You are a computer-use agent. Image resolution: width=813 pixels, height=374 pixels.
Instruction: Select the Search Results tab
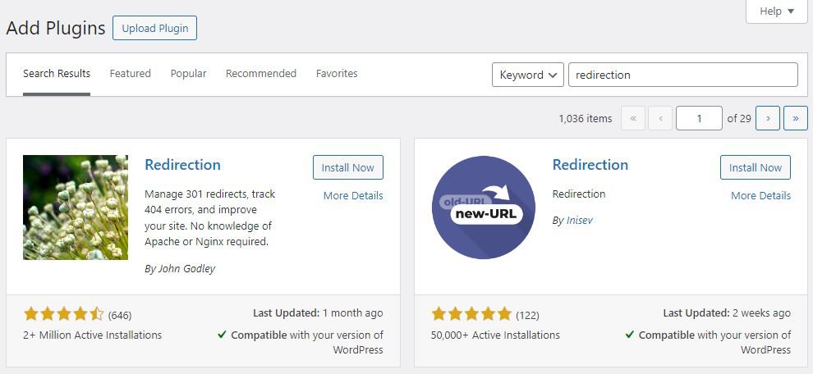pos(57,74)
